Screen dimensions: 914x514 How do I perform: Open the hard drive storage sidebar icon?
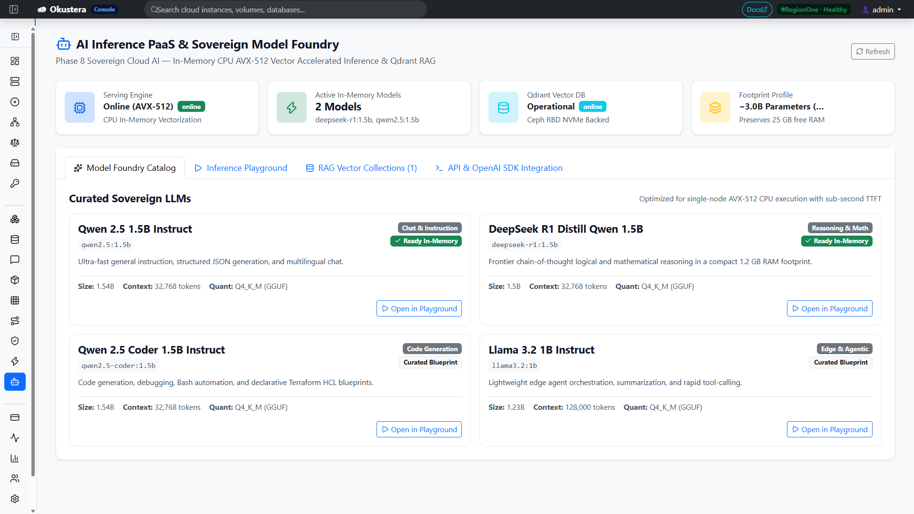point(15,163)
